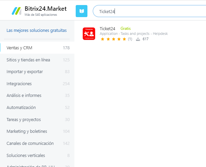The height and width of the screenshot is (167, 206).
Task: Select the Automatización category
Action: (21, 108)
